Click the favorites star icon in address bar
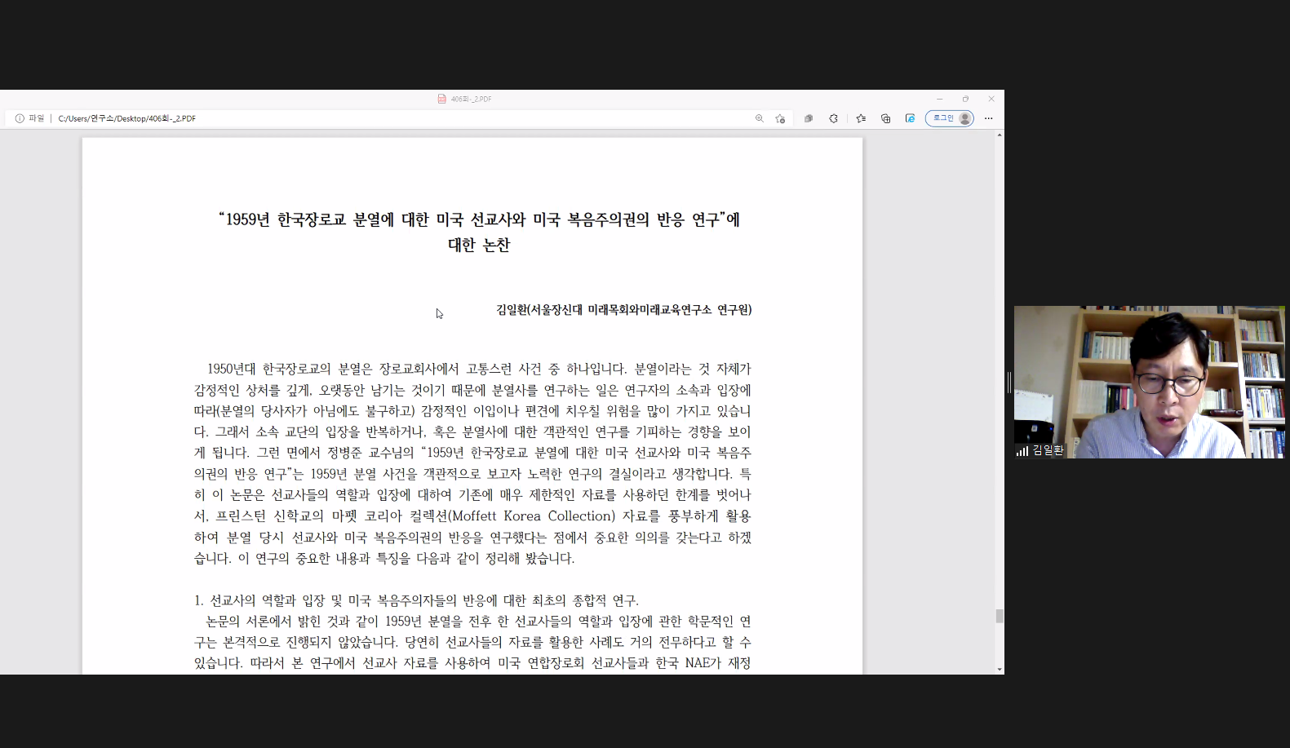 pyautogui.click(x=780, y=118)
